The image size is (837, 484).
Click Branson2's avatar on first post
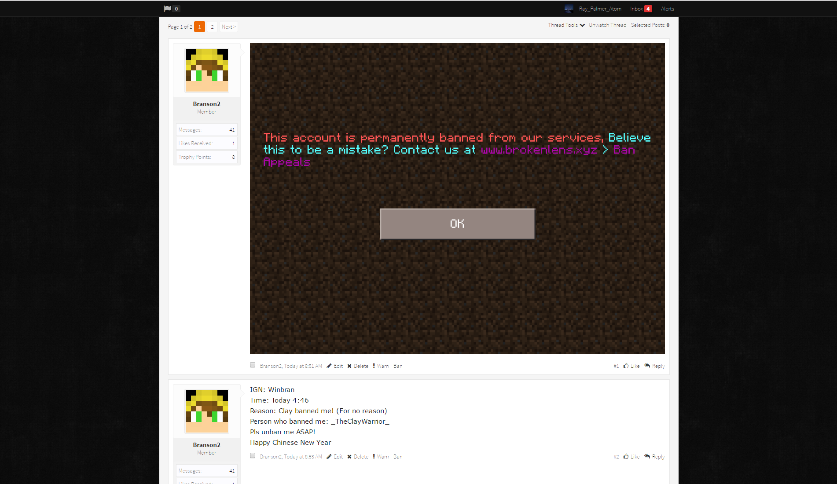point(207,70)
